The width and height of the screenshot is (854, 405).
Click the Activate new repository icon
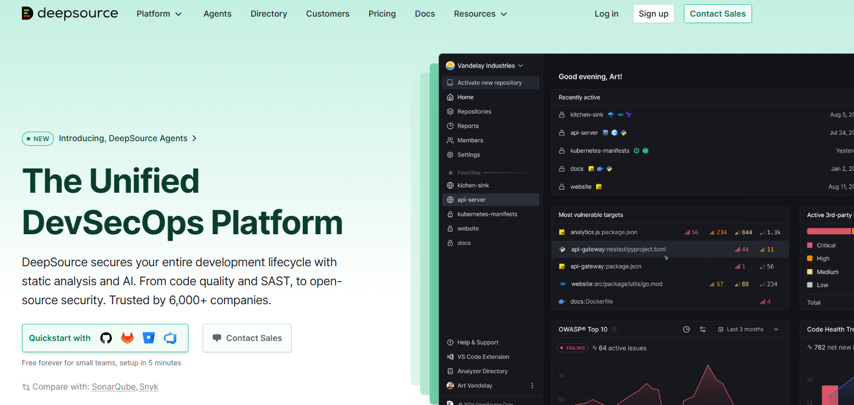pyautogui.click(x=450, y=83)
